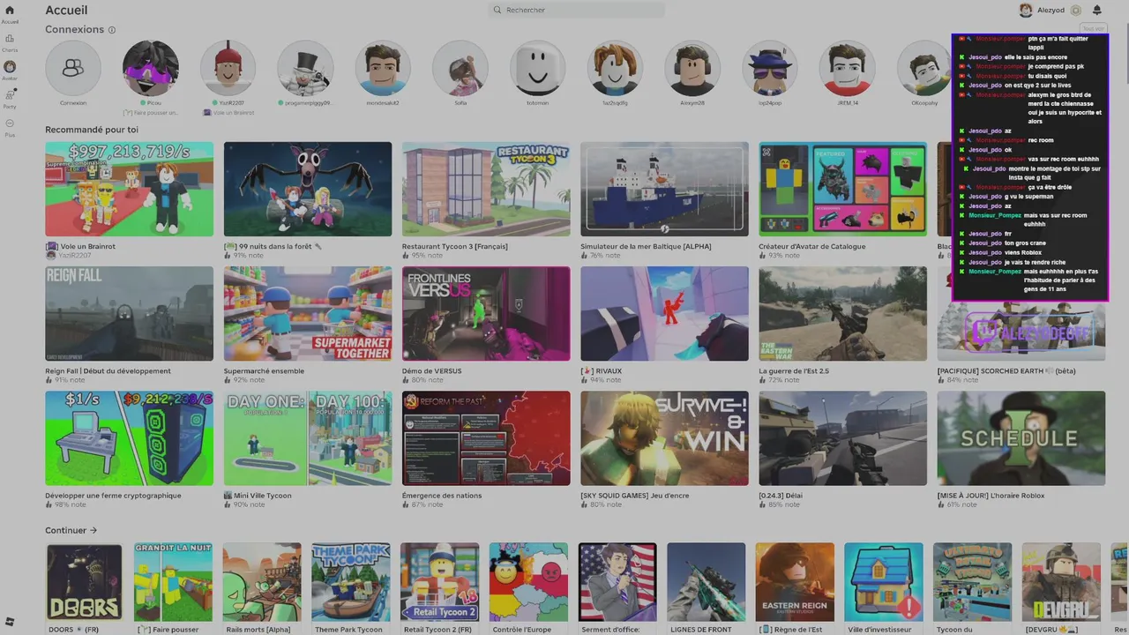
Task: Open the Robux hexagon icon
Action: coord(1075,11)
